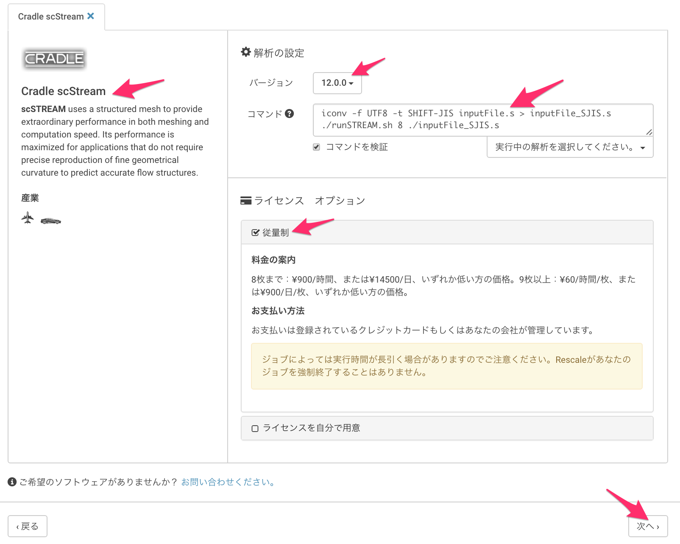The height and width of the screenshot is (544, 680).
Task: Click the airplane industry icon
Action: (28, 218)
